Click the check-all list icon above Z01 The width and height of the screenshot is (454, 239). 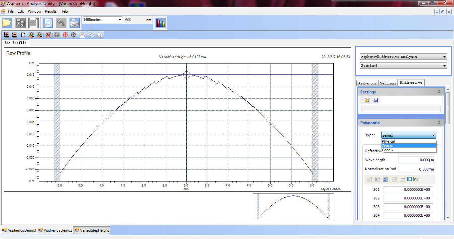coord(370,179)
